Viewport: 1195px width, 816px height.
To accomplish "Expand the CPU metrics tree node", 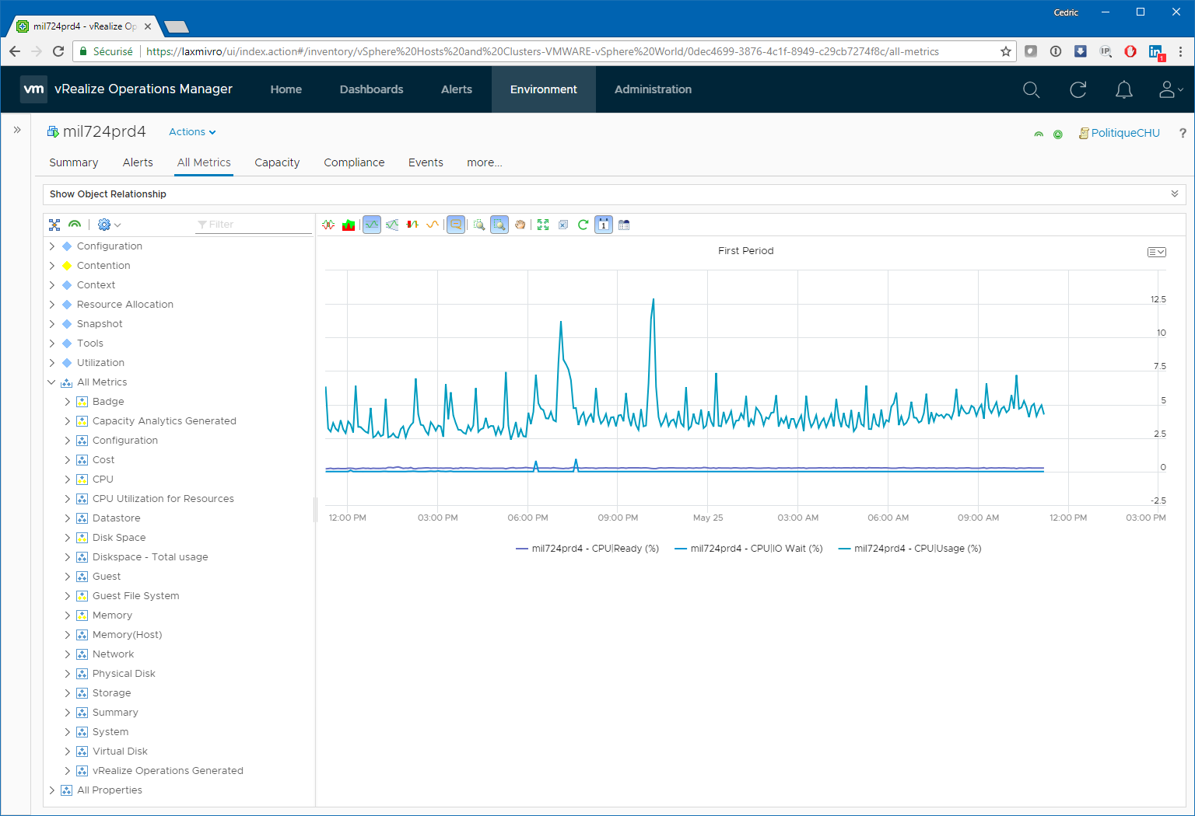I will (x=68, y=479).
